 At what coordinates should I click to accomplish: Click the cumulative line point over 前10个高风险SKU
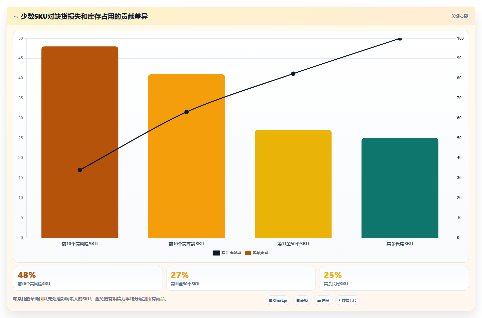coord(80,170)
